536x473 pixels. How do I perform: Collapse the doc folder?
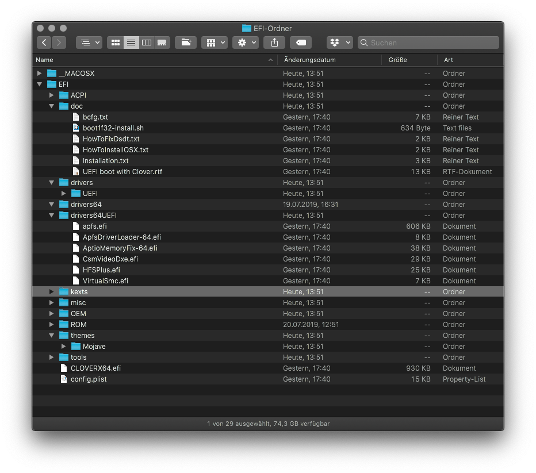coord(52,106)
